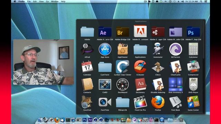Screen dimensions: 221x124
Task: Open the Calendar app icon
Action: pos(87,66)
